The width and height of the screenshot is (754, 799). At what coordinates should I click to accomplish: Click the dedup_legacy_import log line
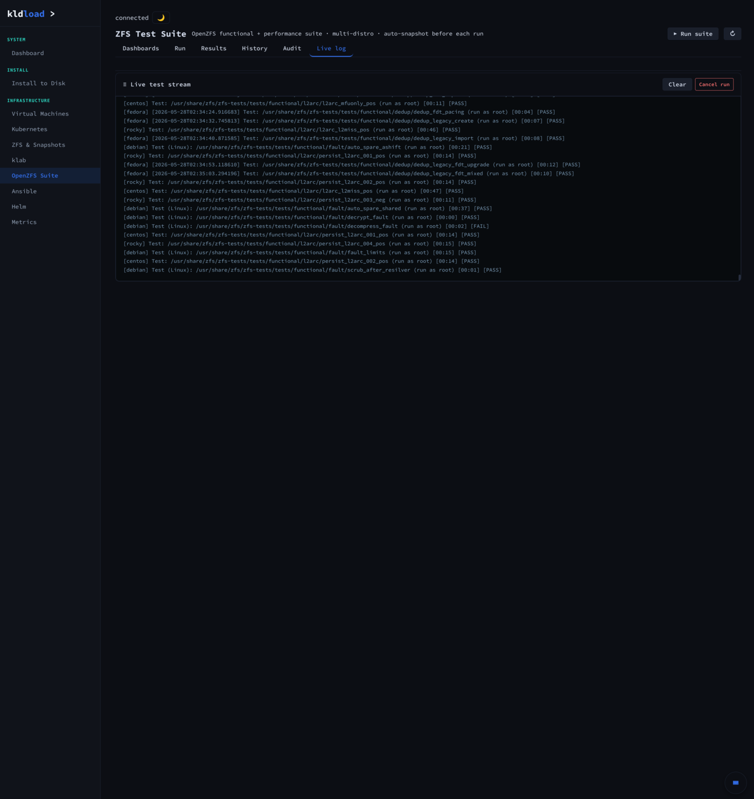point(344,138)
